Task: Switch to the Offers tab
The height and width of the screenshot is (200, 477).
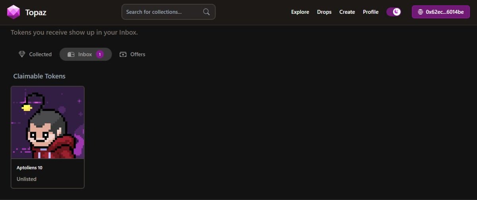Action: pos(132,54)
